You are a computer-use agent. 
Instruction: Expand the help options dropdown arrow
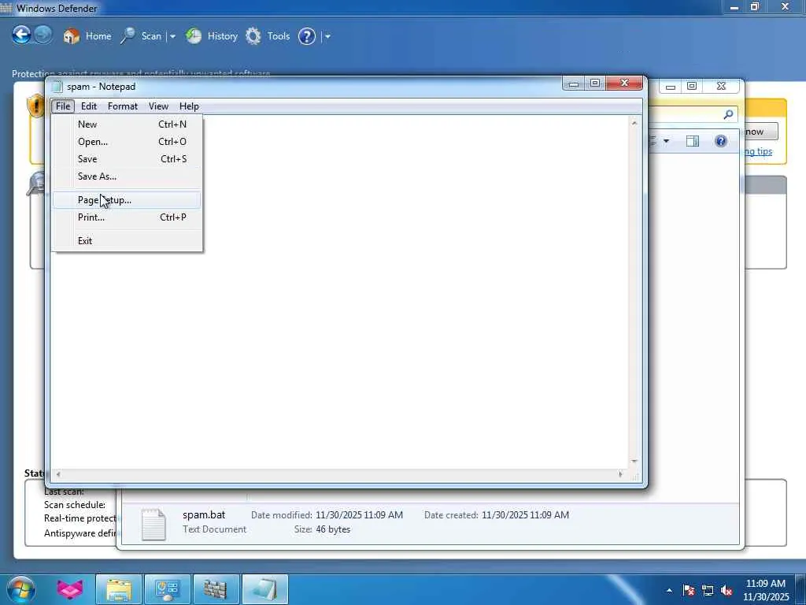click(x=327, y=36)
